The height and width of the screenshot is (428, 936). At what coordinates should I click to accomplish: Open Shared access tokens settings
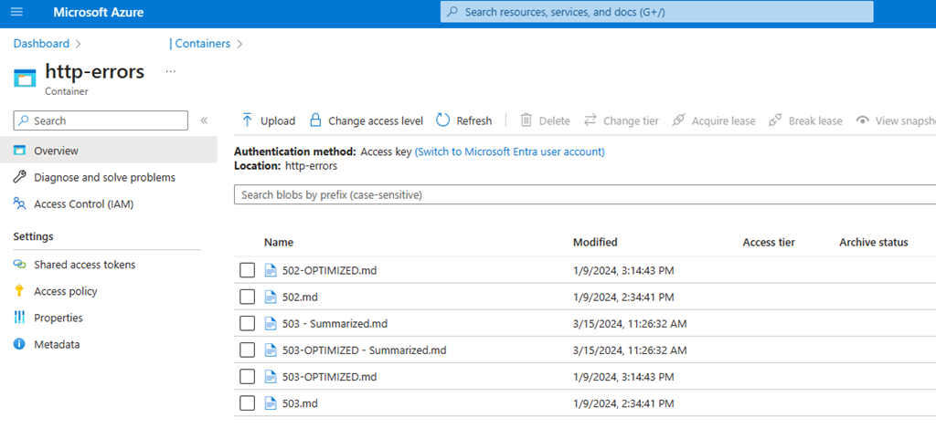pos(84,265)
